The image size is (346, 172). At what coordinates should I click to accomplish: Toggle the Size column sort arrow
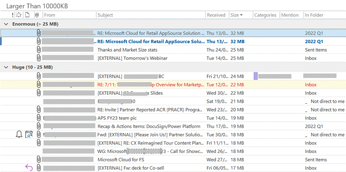click(241, 15)
